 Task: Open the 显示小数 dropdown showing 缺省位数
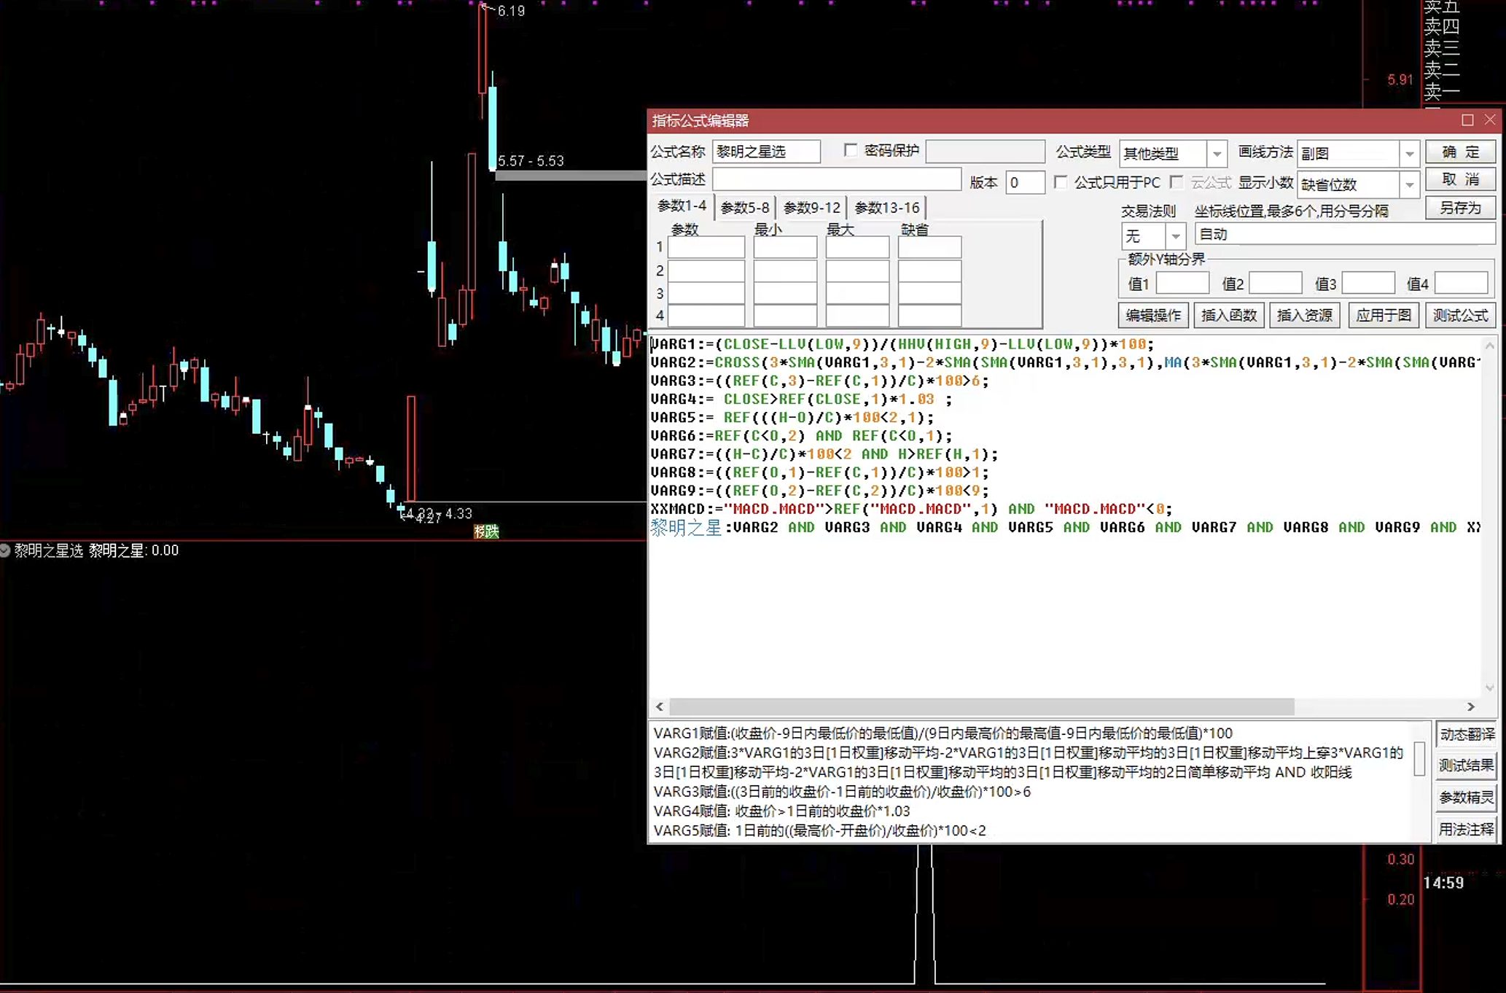pyautogui.click(x=1409, y=184)
